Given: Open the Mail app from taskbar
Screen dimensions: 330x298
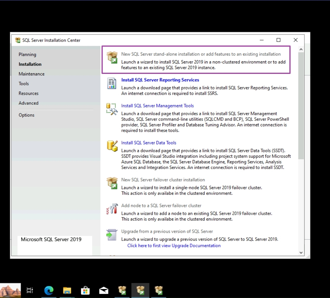Looking at the screenshot, I should pyautogui.click(x=104, y=291).
